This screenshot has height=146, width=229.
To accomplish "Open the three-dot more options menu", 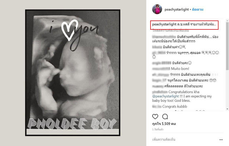I will tap(221, 139).
